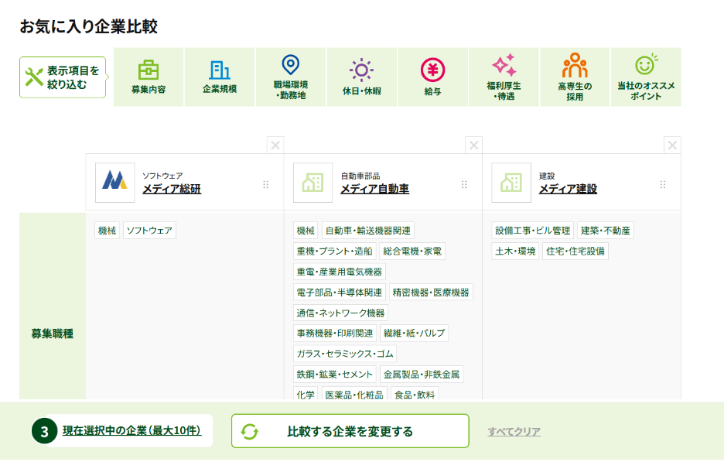Remove メディア建設 from the comparison
The width and height of the screenshot is (724, 462).
(672, 144)
